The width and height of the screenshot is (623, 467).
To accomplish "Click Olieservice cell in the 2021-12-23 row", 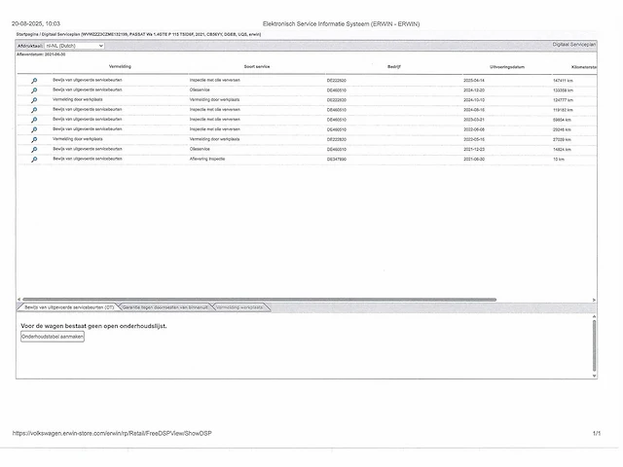I will 200,149.
